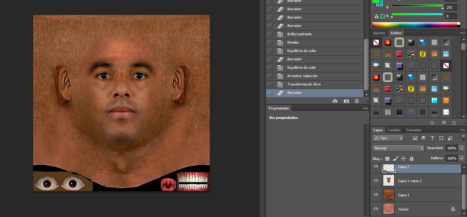Viewport: 467px width, 217px height.
Task: Create new snapshot with camera icon
Action: tap(346, 101)
